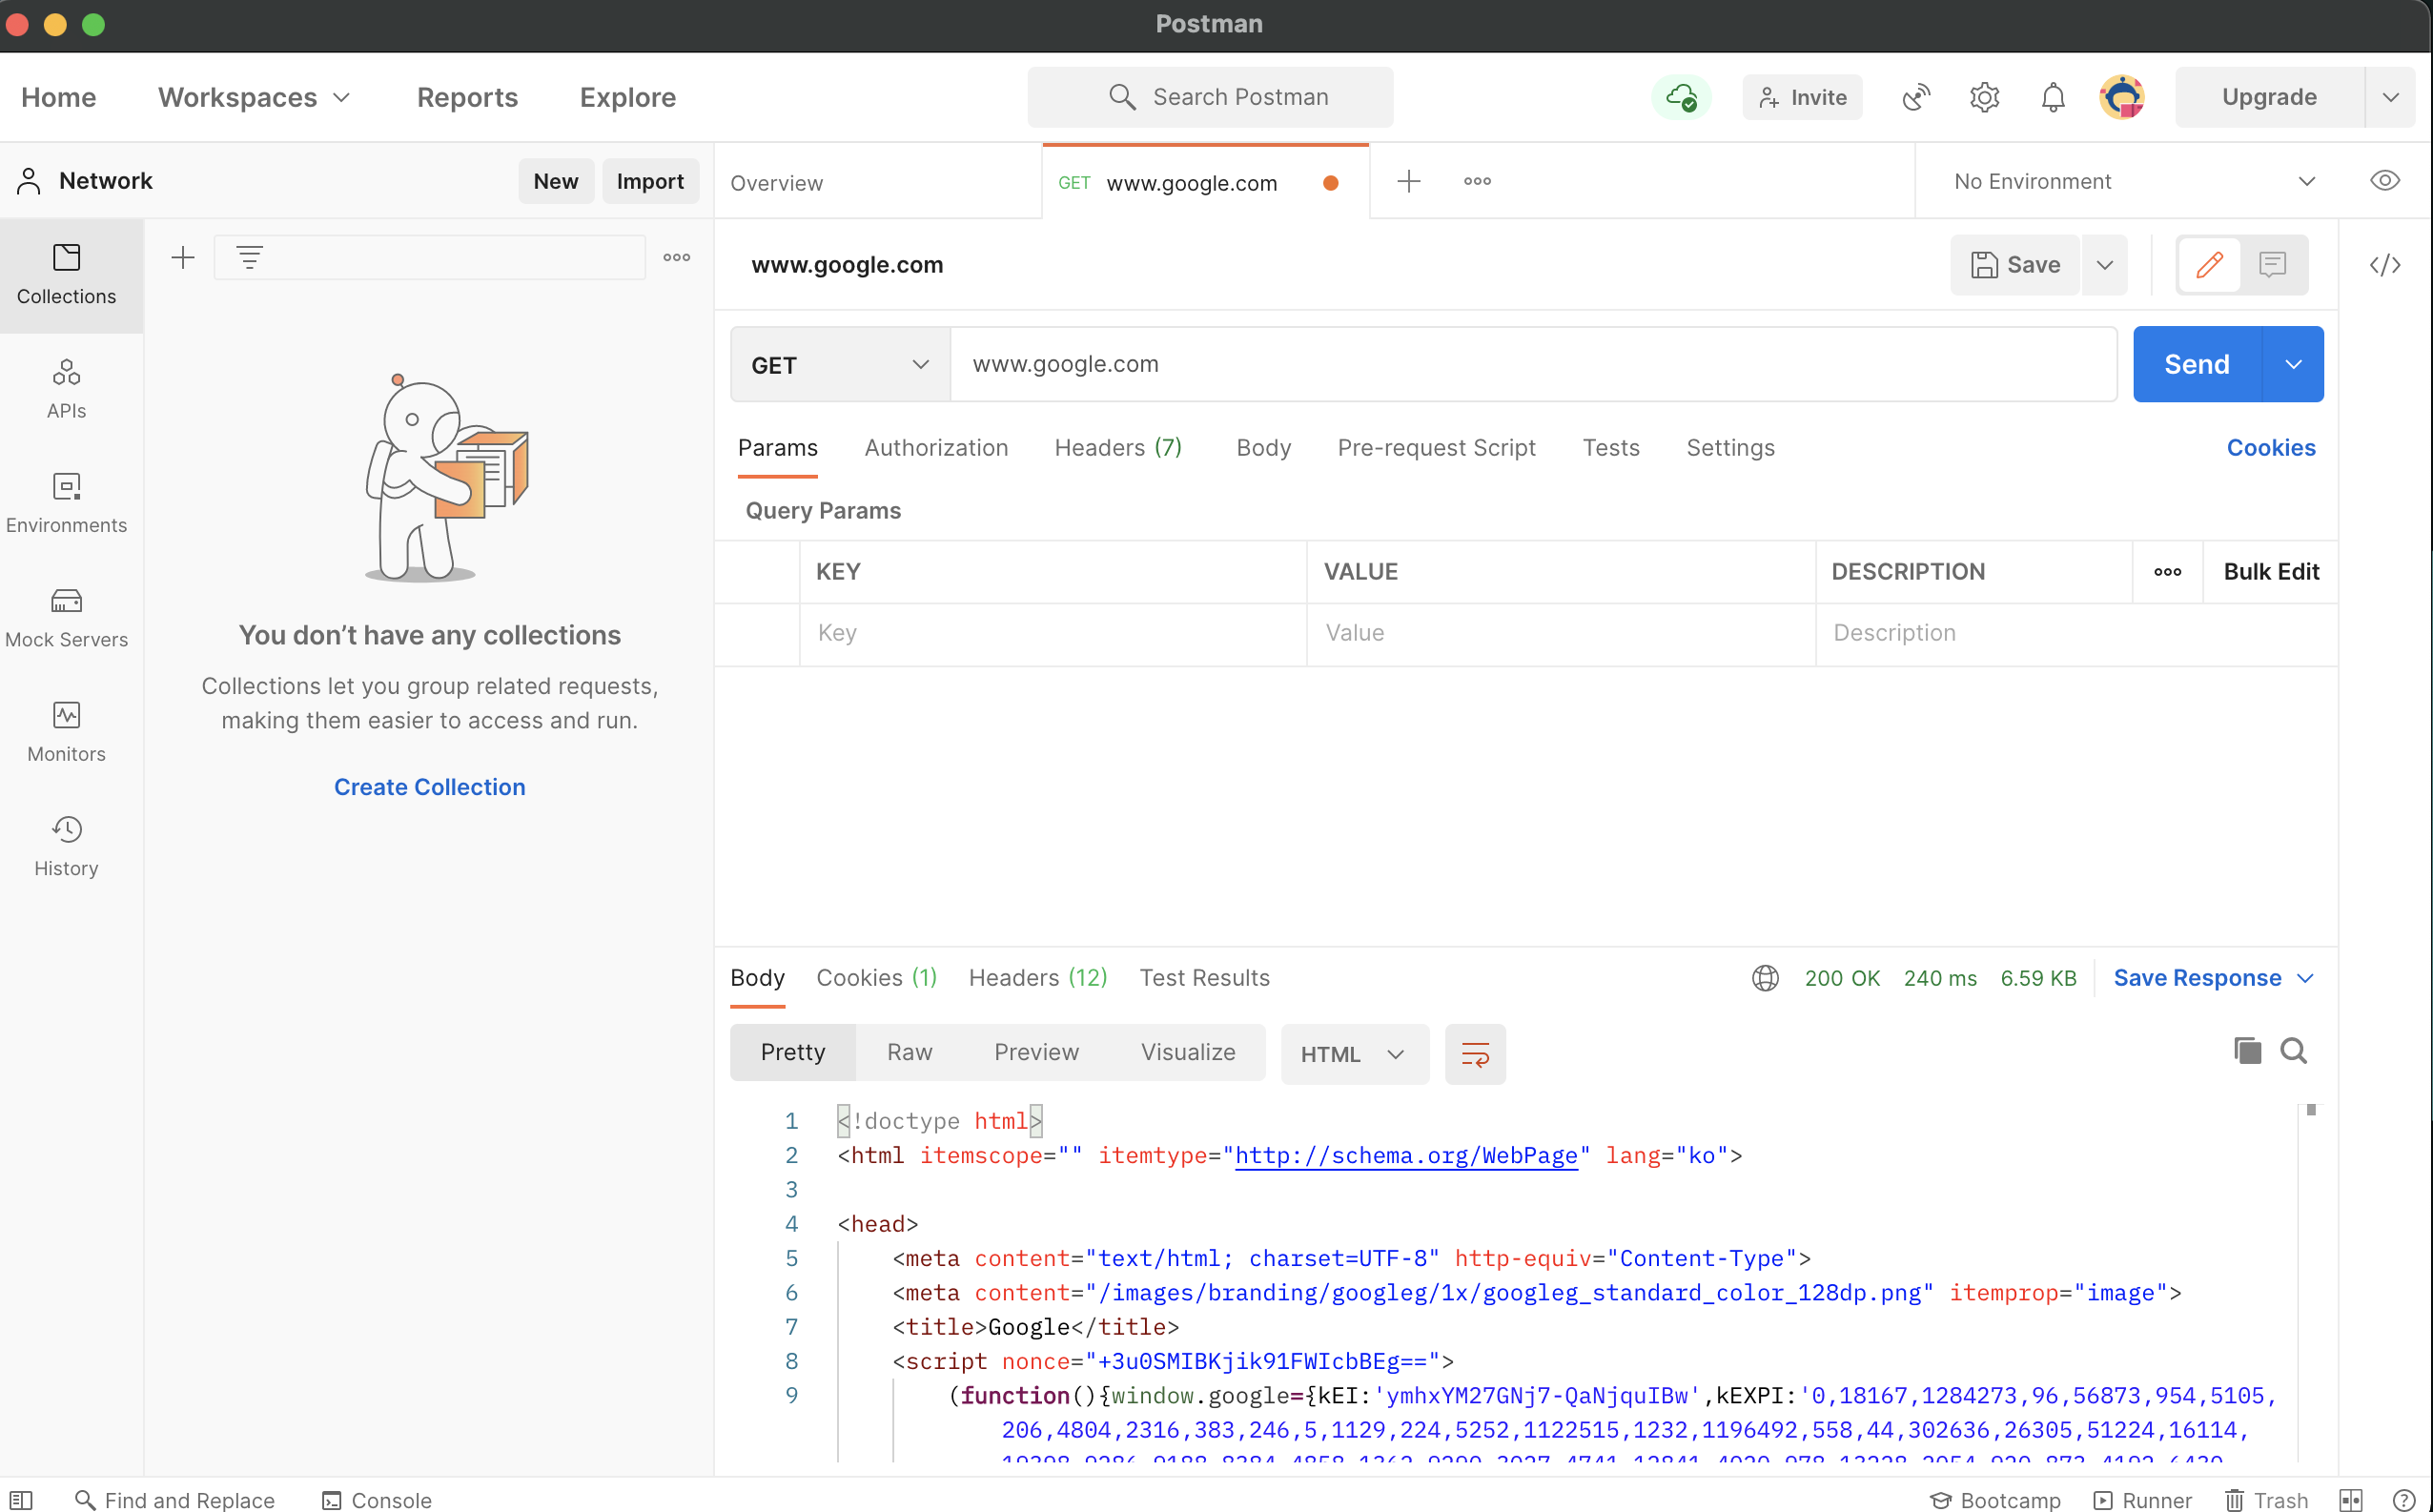Open capture requests satellite icon

[1915, 97]
